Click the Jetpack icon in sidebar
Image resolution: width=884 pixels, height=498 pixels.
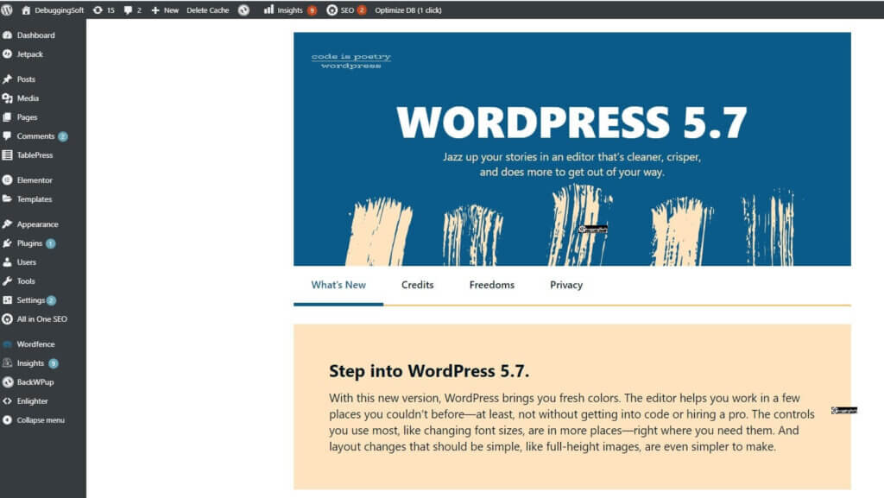7,54
